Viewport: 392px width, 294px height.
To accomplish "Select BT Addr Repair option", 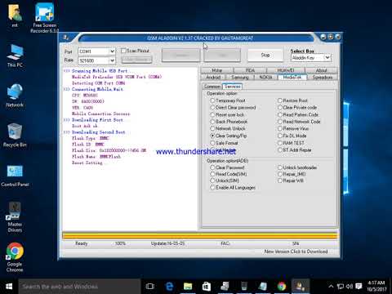I will click(280, 149).
